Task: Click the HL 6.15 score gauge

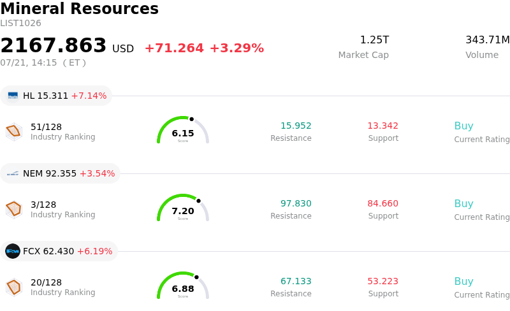Action: pos(183,129)
